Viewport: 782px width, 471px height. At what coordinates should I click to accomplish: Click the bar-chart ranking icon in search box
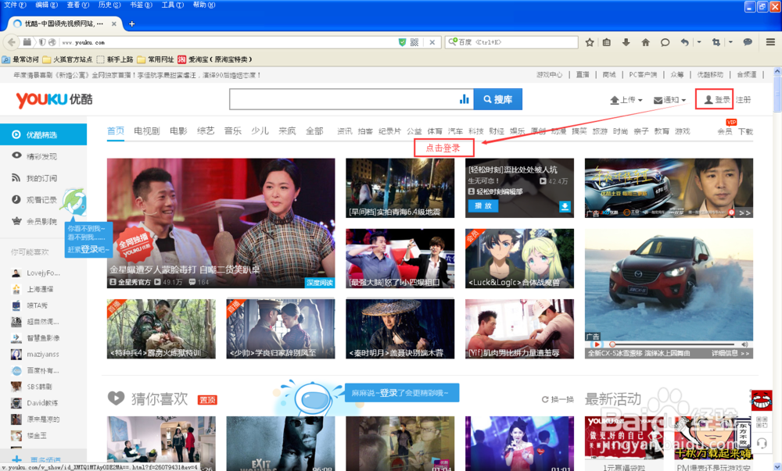[464, 99]
